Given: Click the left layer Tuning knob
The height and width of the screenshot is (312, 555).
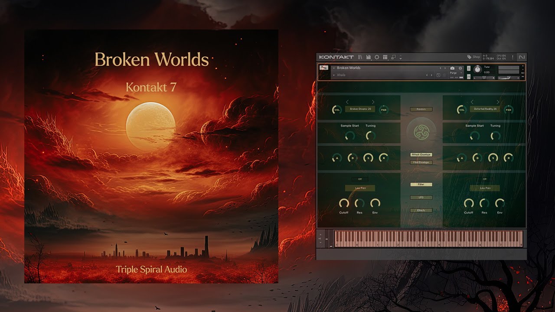Looking at the screenshot, I should point(371,136).
